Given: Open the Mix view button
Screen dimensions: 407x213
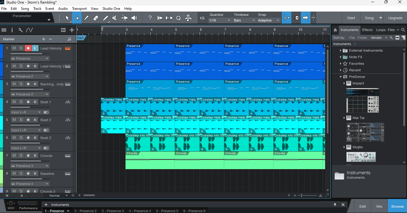Looking at the screenshot, I should coord(379,206).
